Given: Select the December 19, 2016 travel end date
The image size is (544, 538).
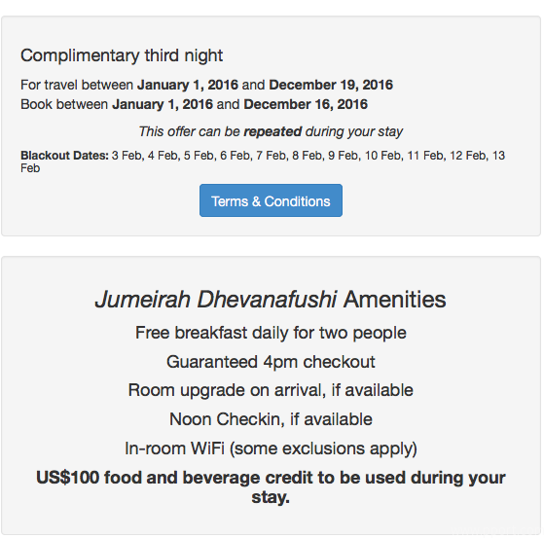Looking at the screenshot, I should click(331, 85).
